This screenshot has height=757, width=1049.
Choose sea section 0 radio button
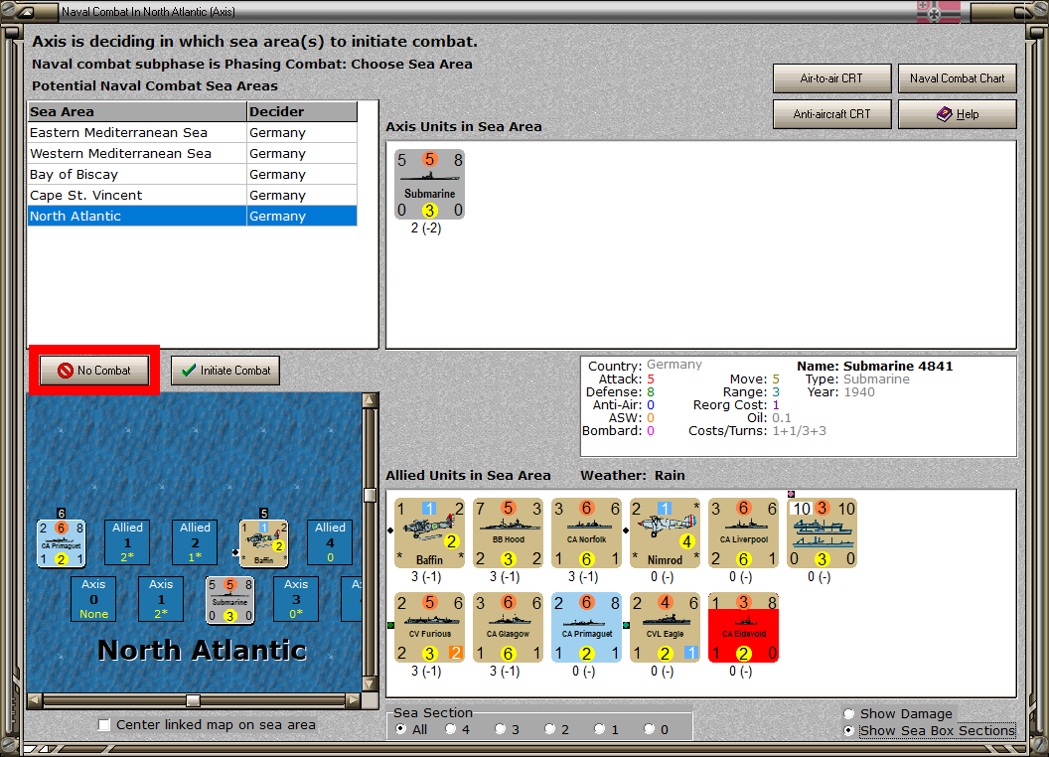pos(649,729)
